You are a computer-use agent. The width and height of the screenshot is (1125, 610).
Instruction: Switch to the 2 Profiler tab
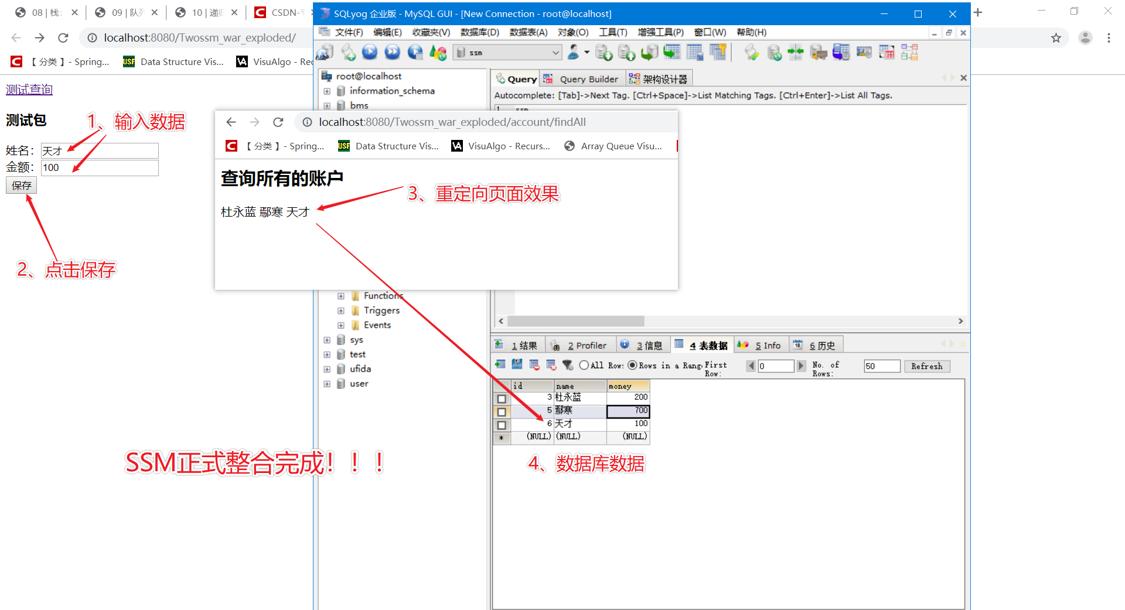[x=581, y=345]
